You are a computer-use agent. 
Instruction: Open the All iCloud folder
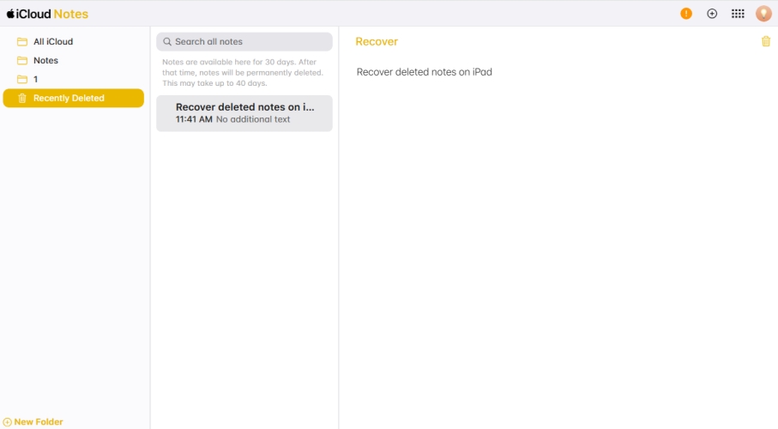point(74,42)
